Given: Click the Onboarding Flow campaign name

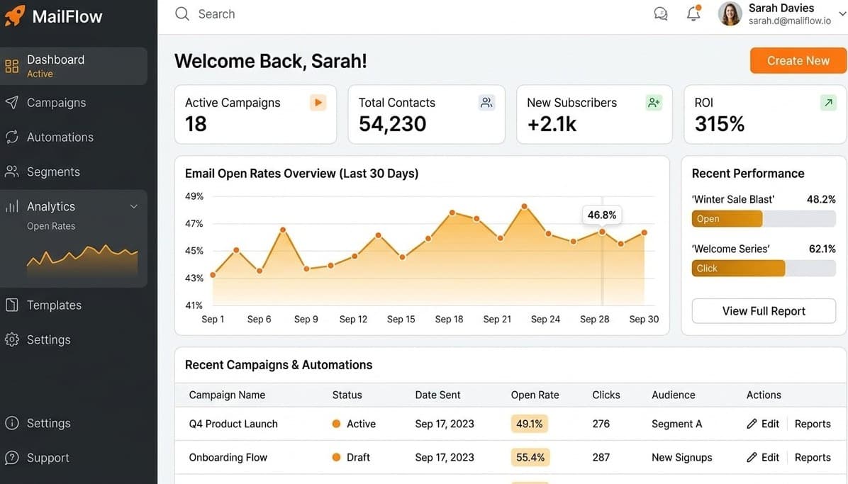Looking at the screenshot, I should tap(228, 458).
